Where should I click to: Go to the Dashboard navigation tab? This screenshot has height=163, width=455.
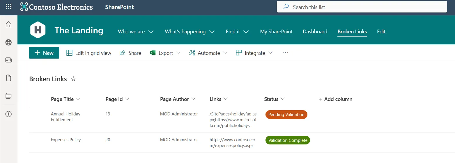pyautogui.click(x=315, y=32)
